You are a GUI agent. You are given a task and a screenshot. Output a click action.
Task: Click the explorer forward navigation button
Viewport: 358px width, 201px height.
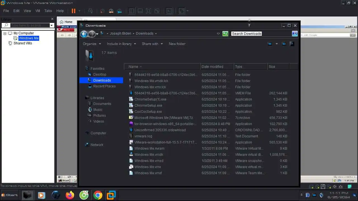coord(91,34)
